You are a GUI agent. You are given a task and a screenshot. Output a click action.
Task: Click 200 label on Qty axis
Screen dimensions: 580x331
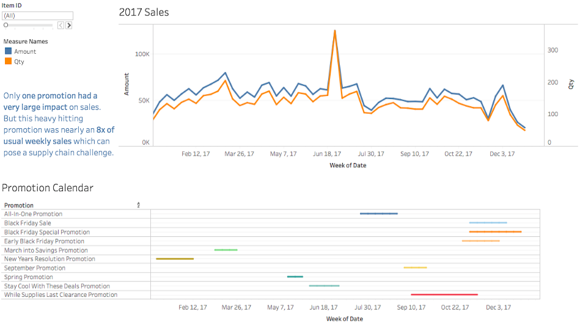(x=553, y=82)
